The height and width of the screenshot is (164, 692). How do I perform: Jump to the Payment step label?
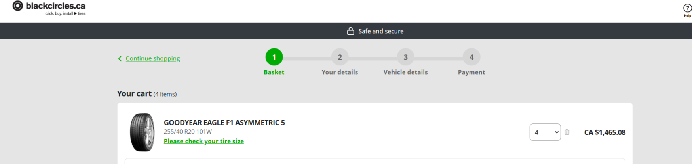471,72
